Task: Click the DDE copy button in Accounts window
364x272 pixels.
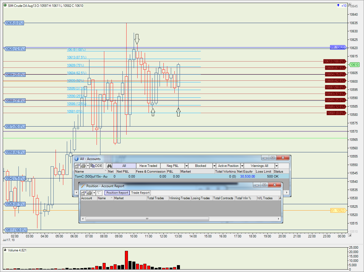Action: (x=96, y=166)
